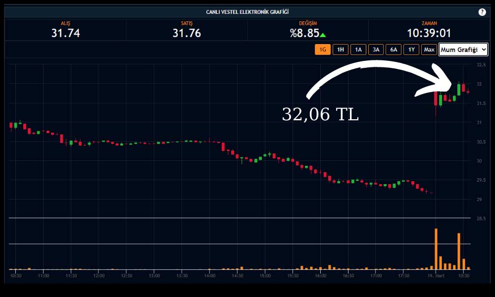
Task: Open the help question mark icon
Action: pos(482,12)
